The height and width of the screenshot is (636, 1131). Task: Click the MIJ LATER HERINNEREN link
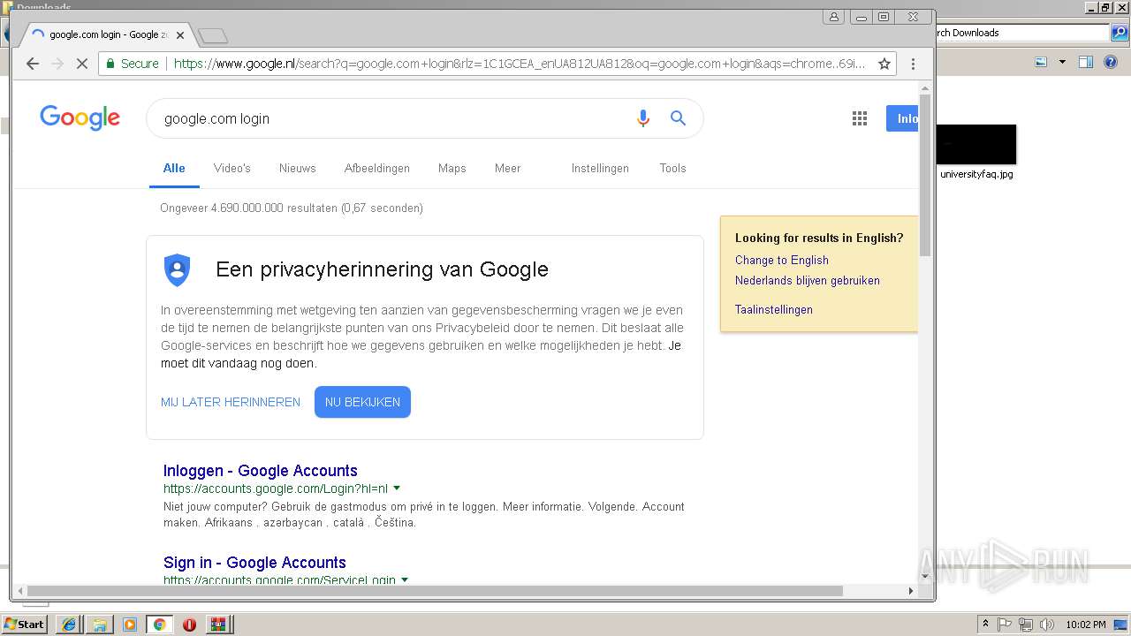pyautogui.click(x=231, y=402)
